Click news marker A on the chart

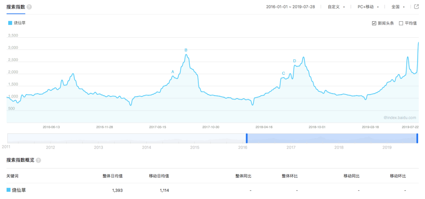(173, 72)
